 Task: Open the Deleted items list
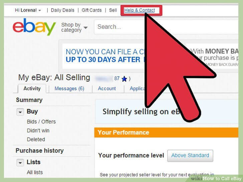click(x=36, y=139)
